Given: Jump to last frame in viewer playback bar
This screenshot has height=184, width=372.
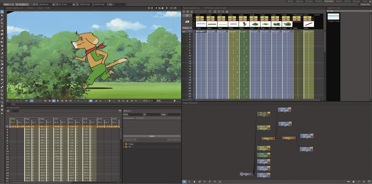Looking at the screenshot, I should point(70,101).
